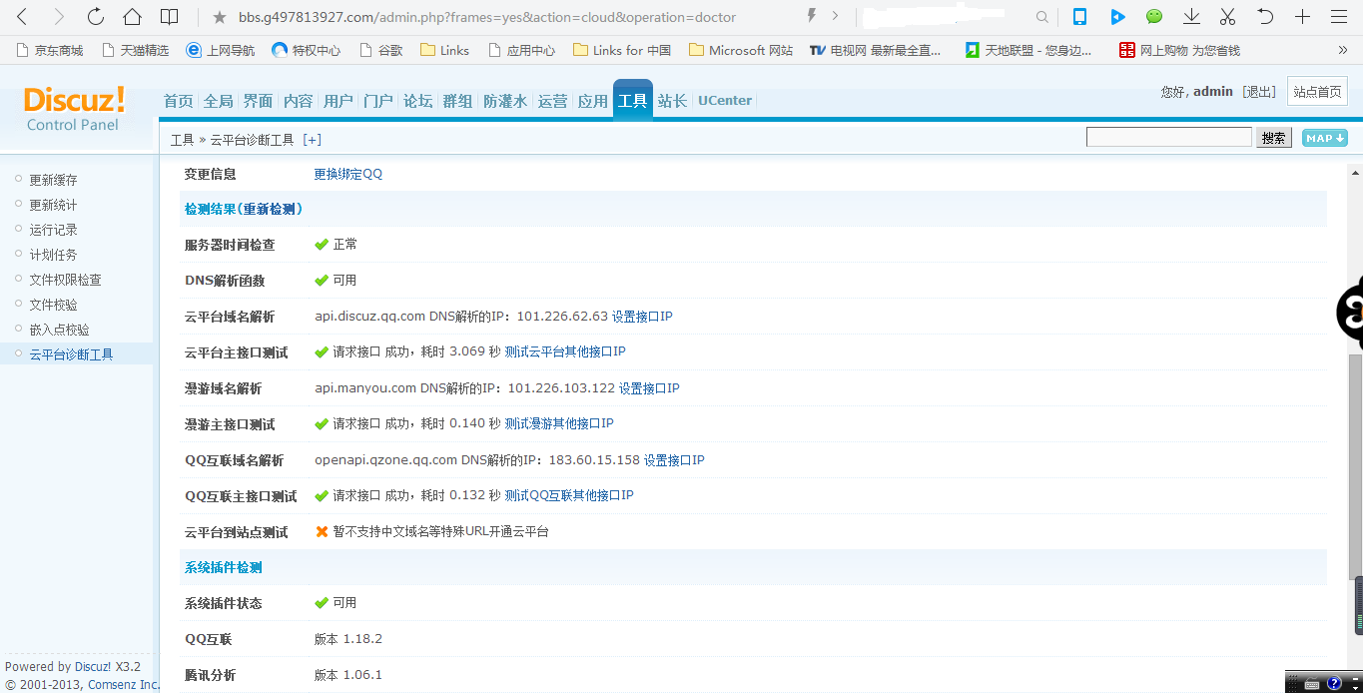Image resolution: width=1363 pixels, height=693 pixels.
Task: Open the Links bookmark folder
Action: [445, 50]
